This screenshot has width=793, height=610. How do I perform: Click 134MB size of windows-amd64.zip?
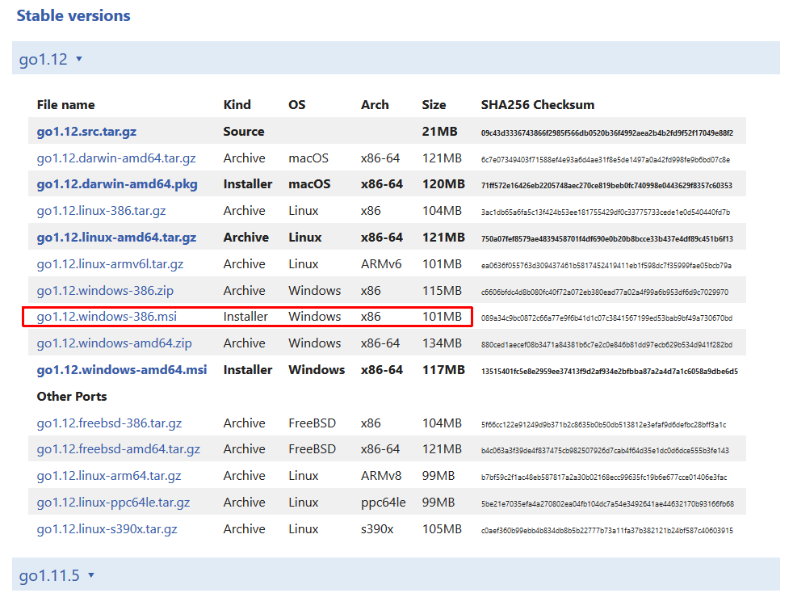coord(442,343)
